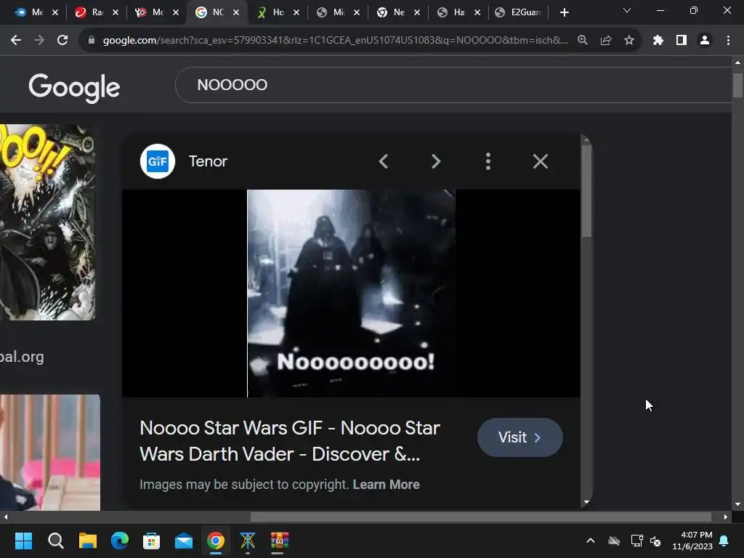The image size is (744, 558).
Task: Open the zoom magnifier in address bar
Action: click(x=582, y=41)
